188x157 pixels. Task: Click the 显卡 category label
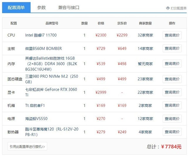(11, 92)
